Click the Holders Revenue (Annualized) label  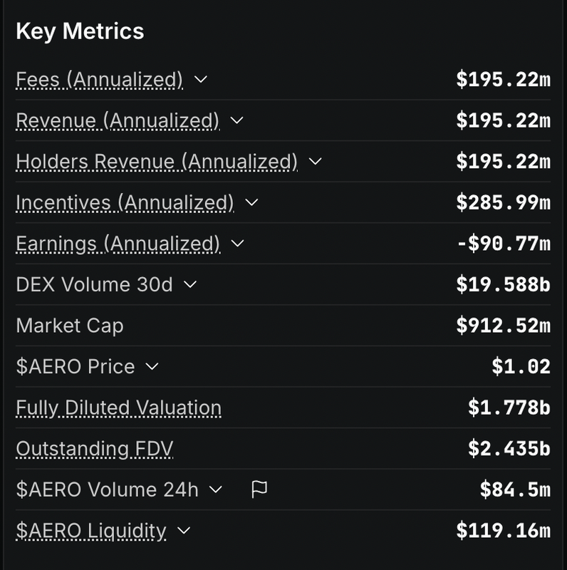pyautogui.click(x=157, y=162)
